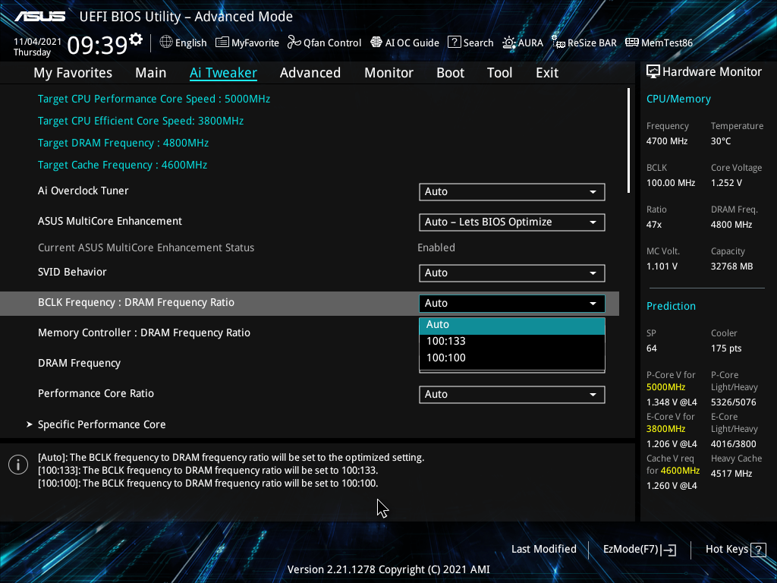Image resolution: width=777 pixels, height=583 pixels.
Task: Click the Enabled status value
Action: pyautogui.click(x=436, y=248)
